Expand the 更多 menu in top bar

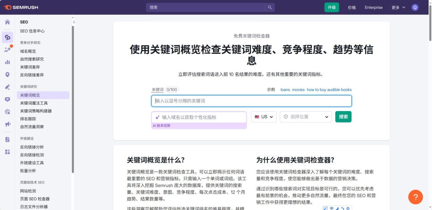coord(398,8)
